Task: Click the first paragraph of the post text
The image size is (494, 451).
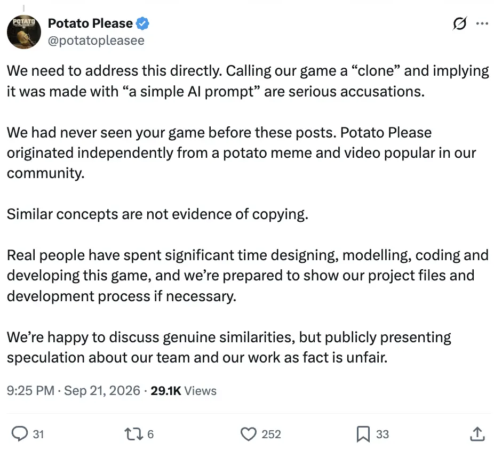Action: (x=248, y=81)
